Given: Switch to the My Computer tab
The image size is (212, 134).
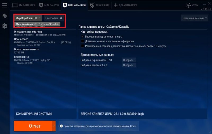Looking at the screenshot, I should pos(23,5).
